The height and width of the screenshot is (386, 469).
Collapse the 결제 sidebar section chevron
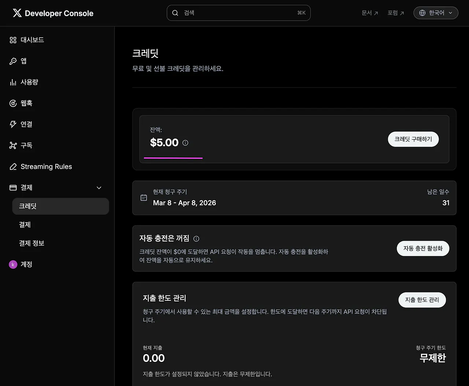tap(99, 188)
